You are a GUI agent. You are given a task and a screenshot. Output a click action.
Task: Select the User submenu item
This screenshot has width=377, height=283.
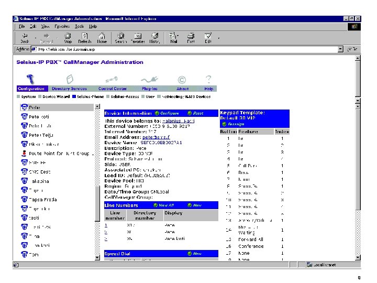point(148,96)
